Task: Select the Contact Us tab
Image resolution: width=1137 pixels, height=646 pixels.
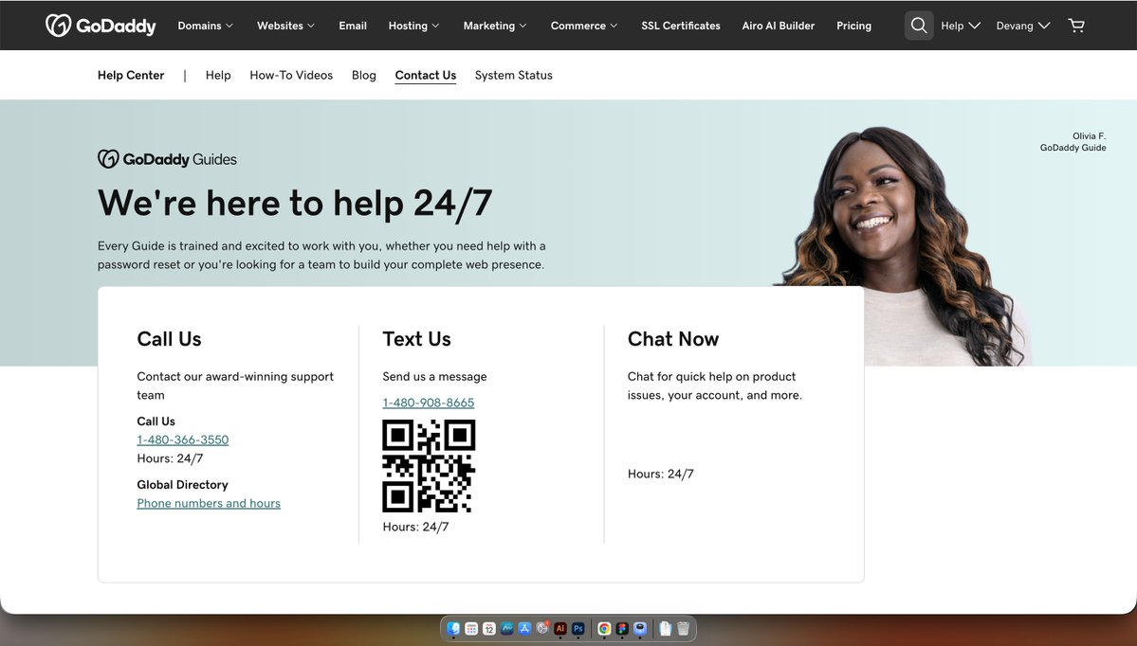Action: 425,76
